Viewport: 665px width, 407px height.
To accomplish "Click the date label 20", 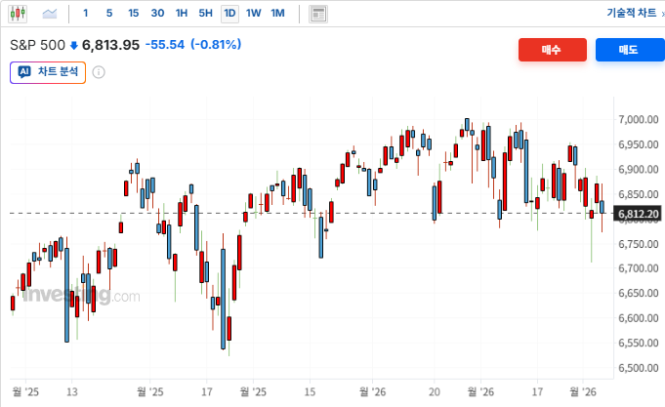I will [x=435, y=391].
